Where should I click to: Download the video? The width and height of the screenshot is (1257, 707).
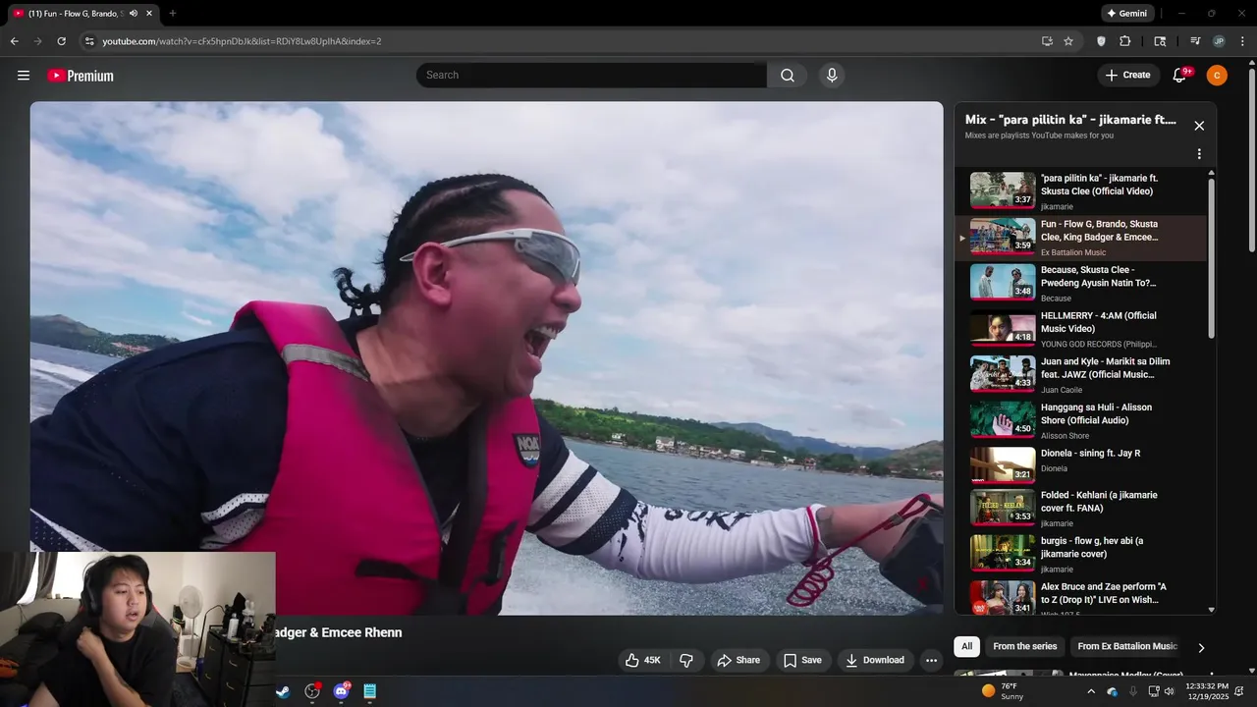coord(875,660)
